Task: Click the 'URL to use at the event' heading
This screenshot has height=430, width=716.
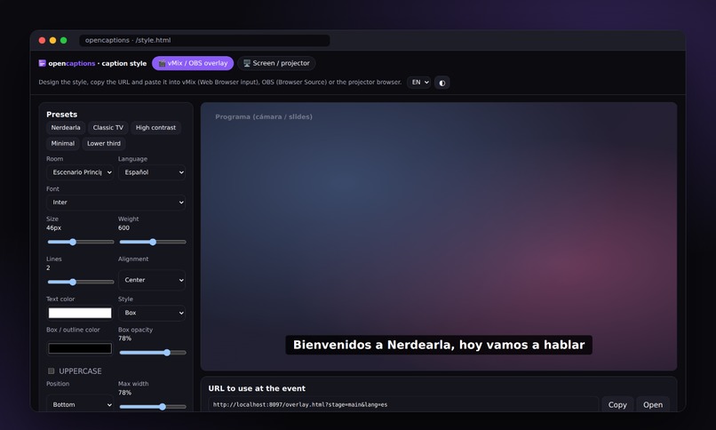Action: (257, 388)
